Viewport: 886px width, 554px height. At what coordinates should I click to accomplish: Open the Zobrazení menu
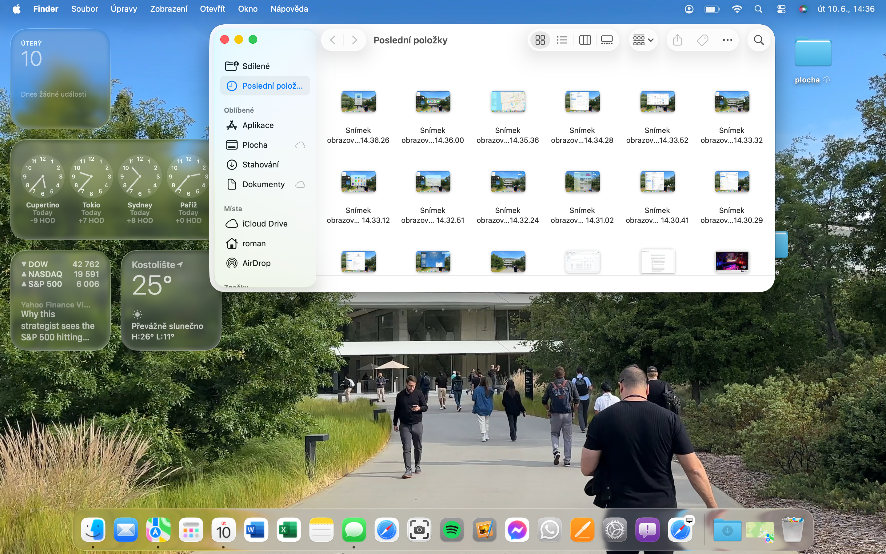tap(168, 9)
